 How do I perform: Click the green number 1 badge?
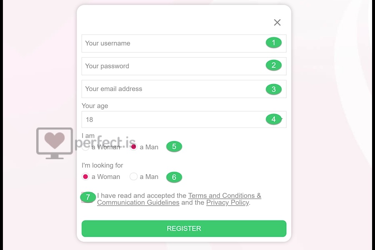274,43
